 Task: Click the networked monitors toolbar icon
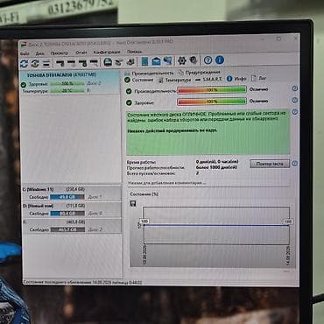(167, 61)
